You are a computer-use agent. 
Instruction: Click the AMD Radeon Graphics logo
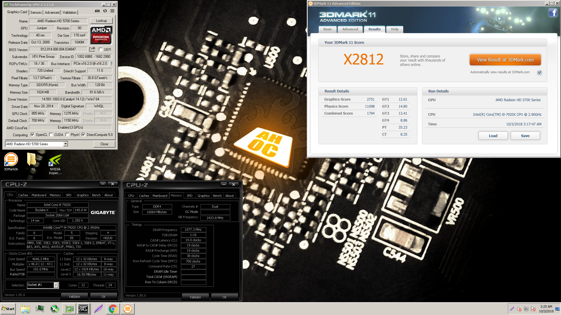101,35
